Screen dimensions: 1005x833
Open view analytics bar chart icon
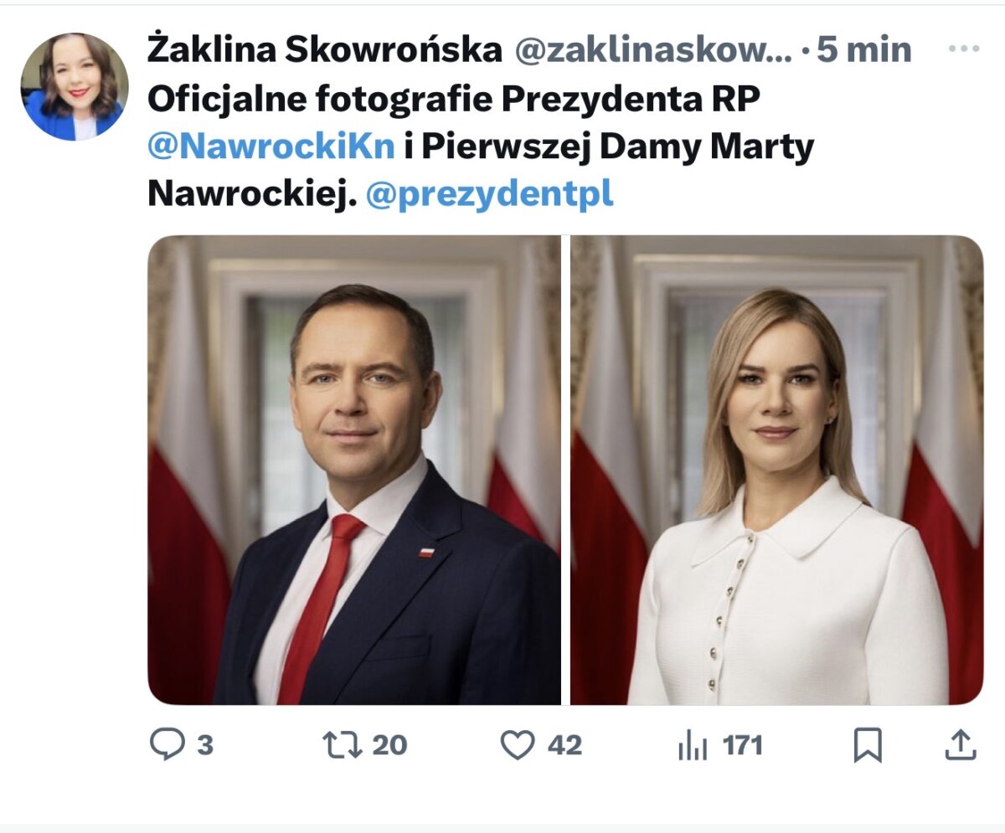coord(693,745)
